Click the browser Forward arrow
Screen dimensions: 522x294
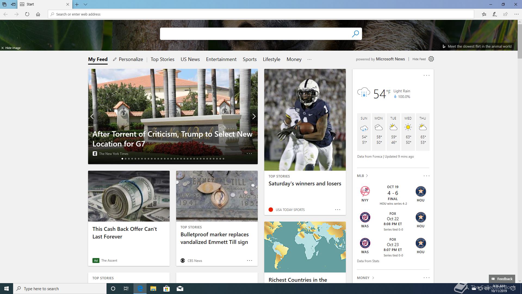pos(16,14)
